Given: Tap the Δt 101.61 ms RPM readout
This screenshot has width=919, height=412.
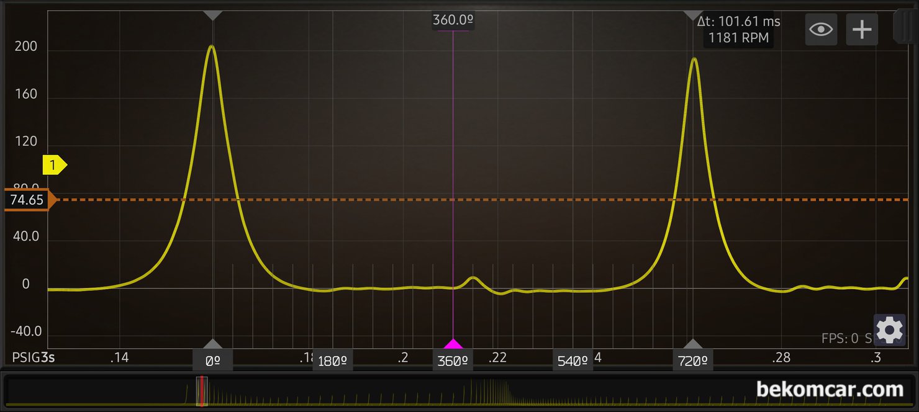Looking at the screenshot, I should [x=738, y=30].
